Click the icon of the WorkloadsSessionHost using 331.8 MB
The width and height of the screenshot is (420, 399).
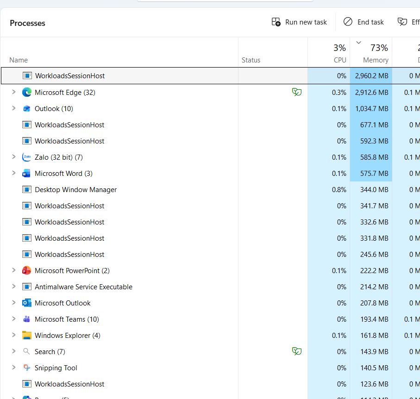(27, 238)
